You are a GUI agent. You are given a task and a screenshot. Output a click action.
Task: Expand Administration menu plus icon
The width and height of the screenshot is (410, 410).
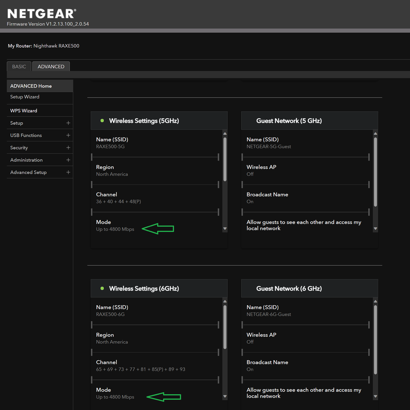click(x=68, y=160)
